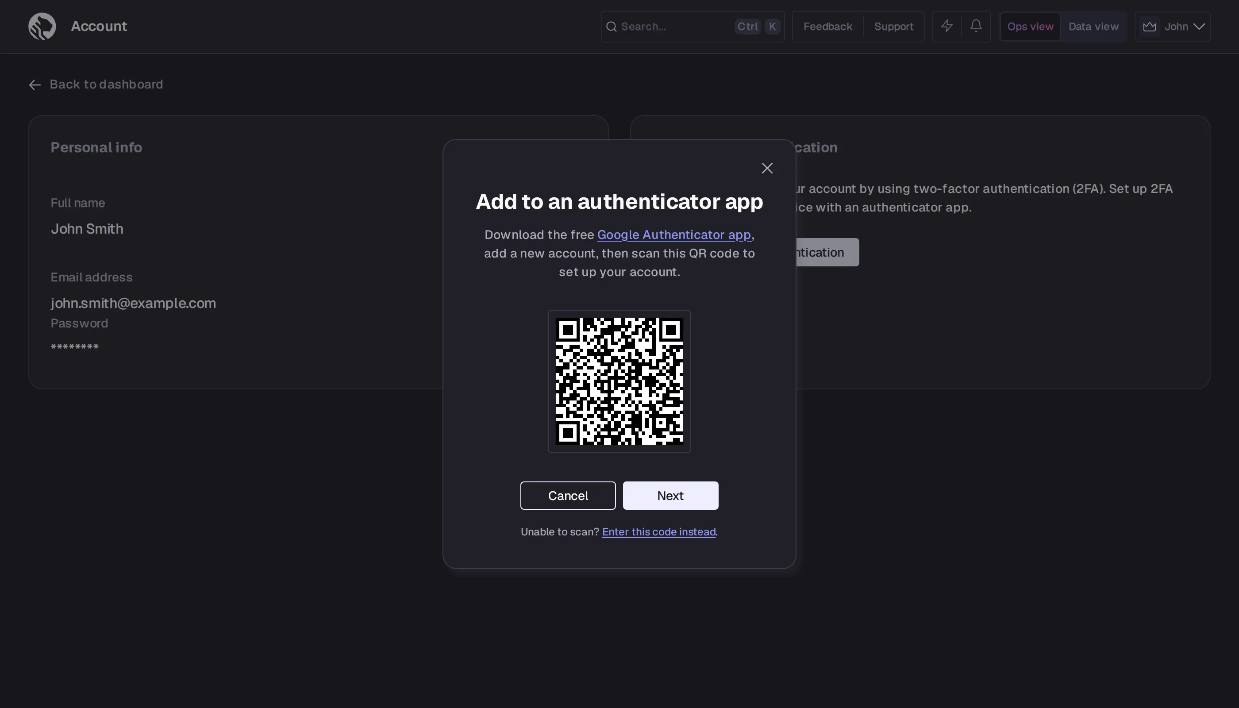The image size is (1239, 708).
Task: Click the Email address label
Action: pyautogui.click(x=92, y=277)
